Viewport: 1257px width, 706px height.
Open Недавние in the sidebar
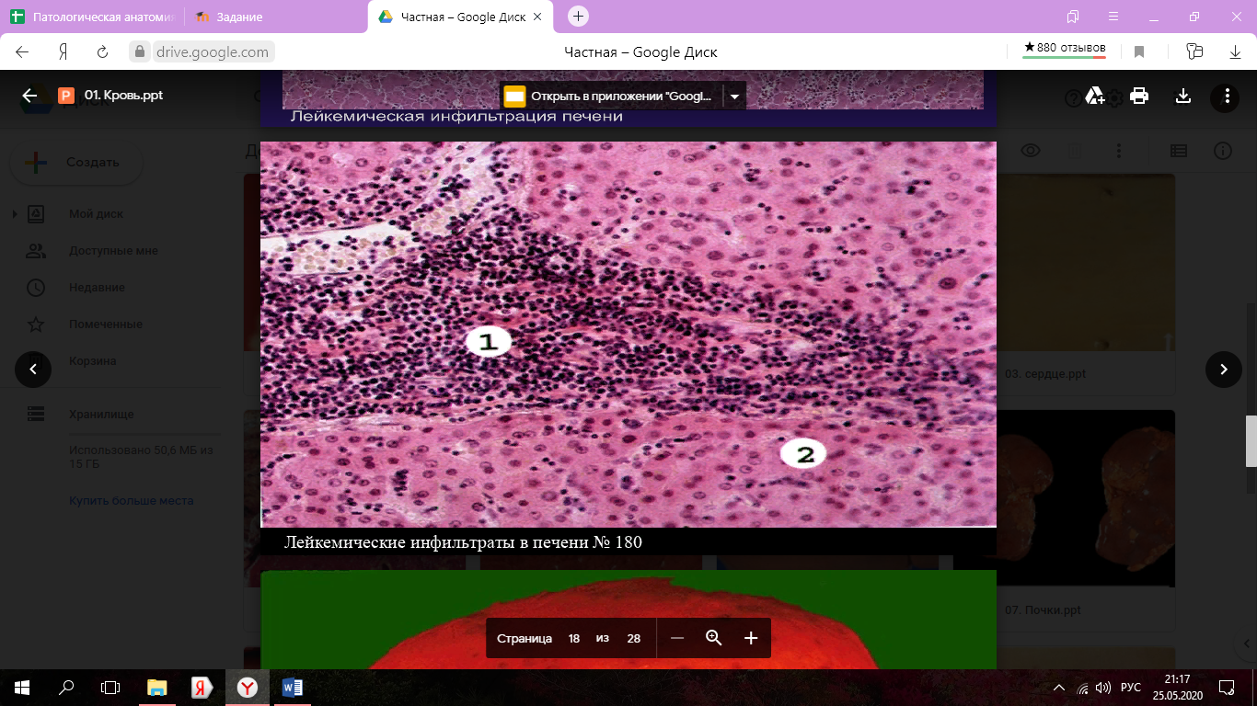[97, 288]
